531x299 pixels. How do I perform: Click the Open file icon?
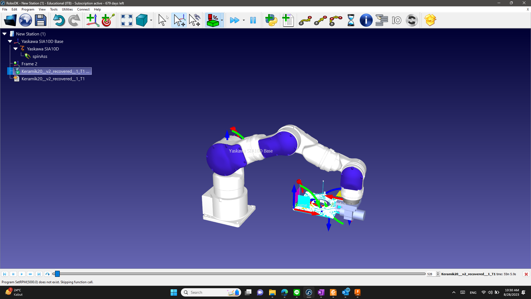click(x=10, y=20)
